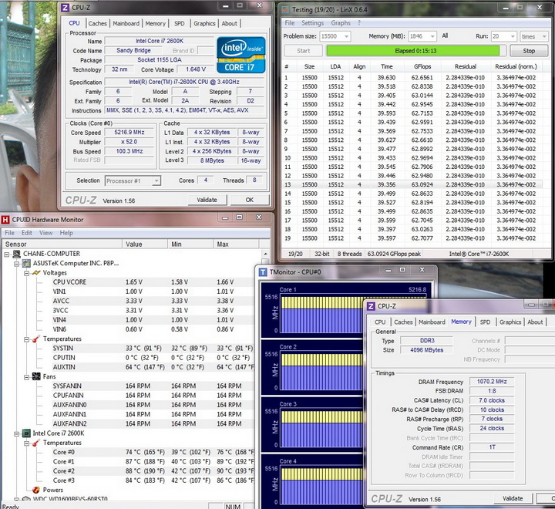Viewport: 555px width, 509px height.
Task: Click the Intel Core i7 logo badge
Action: pos(241,56)
